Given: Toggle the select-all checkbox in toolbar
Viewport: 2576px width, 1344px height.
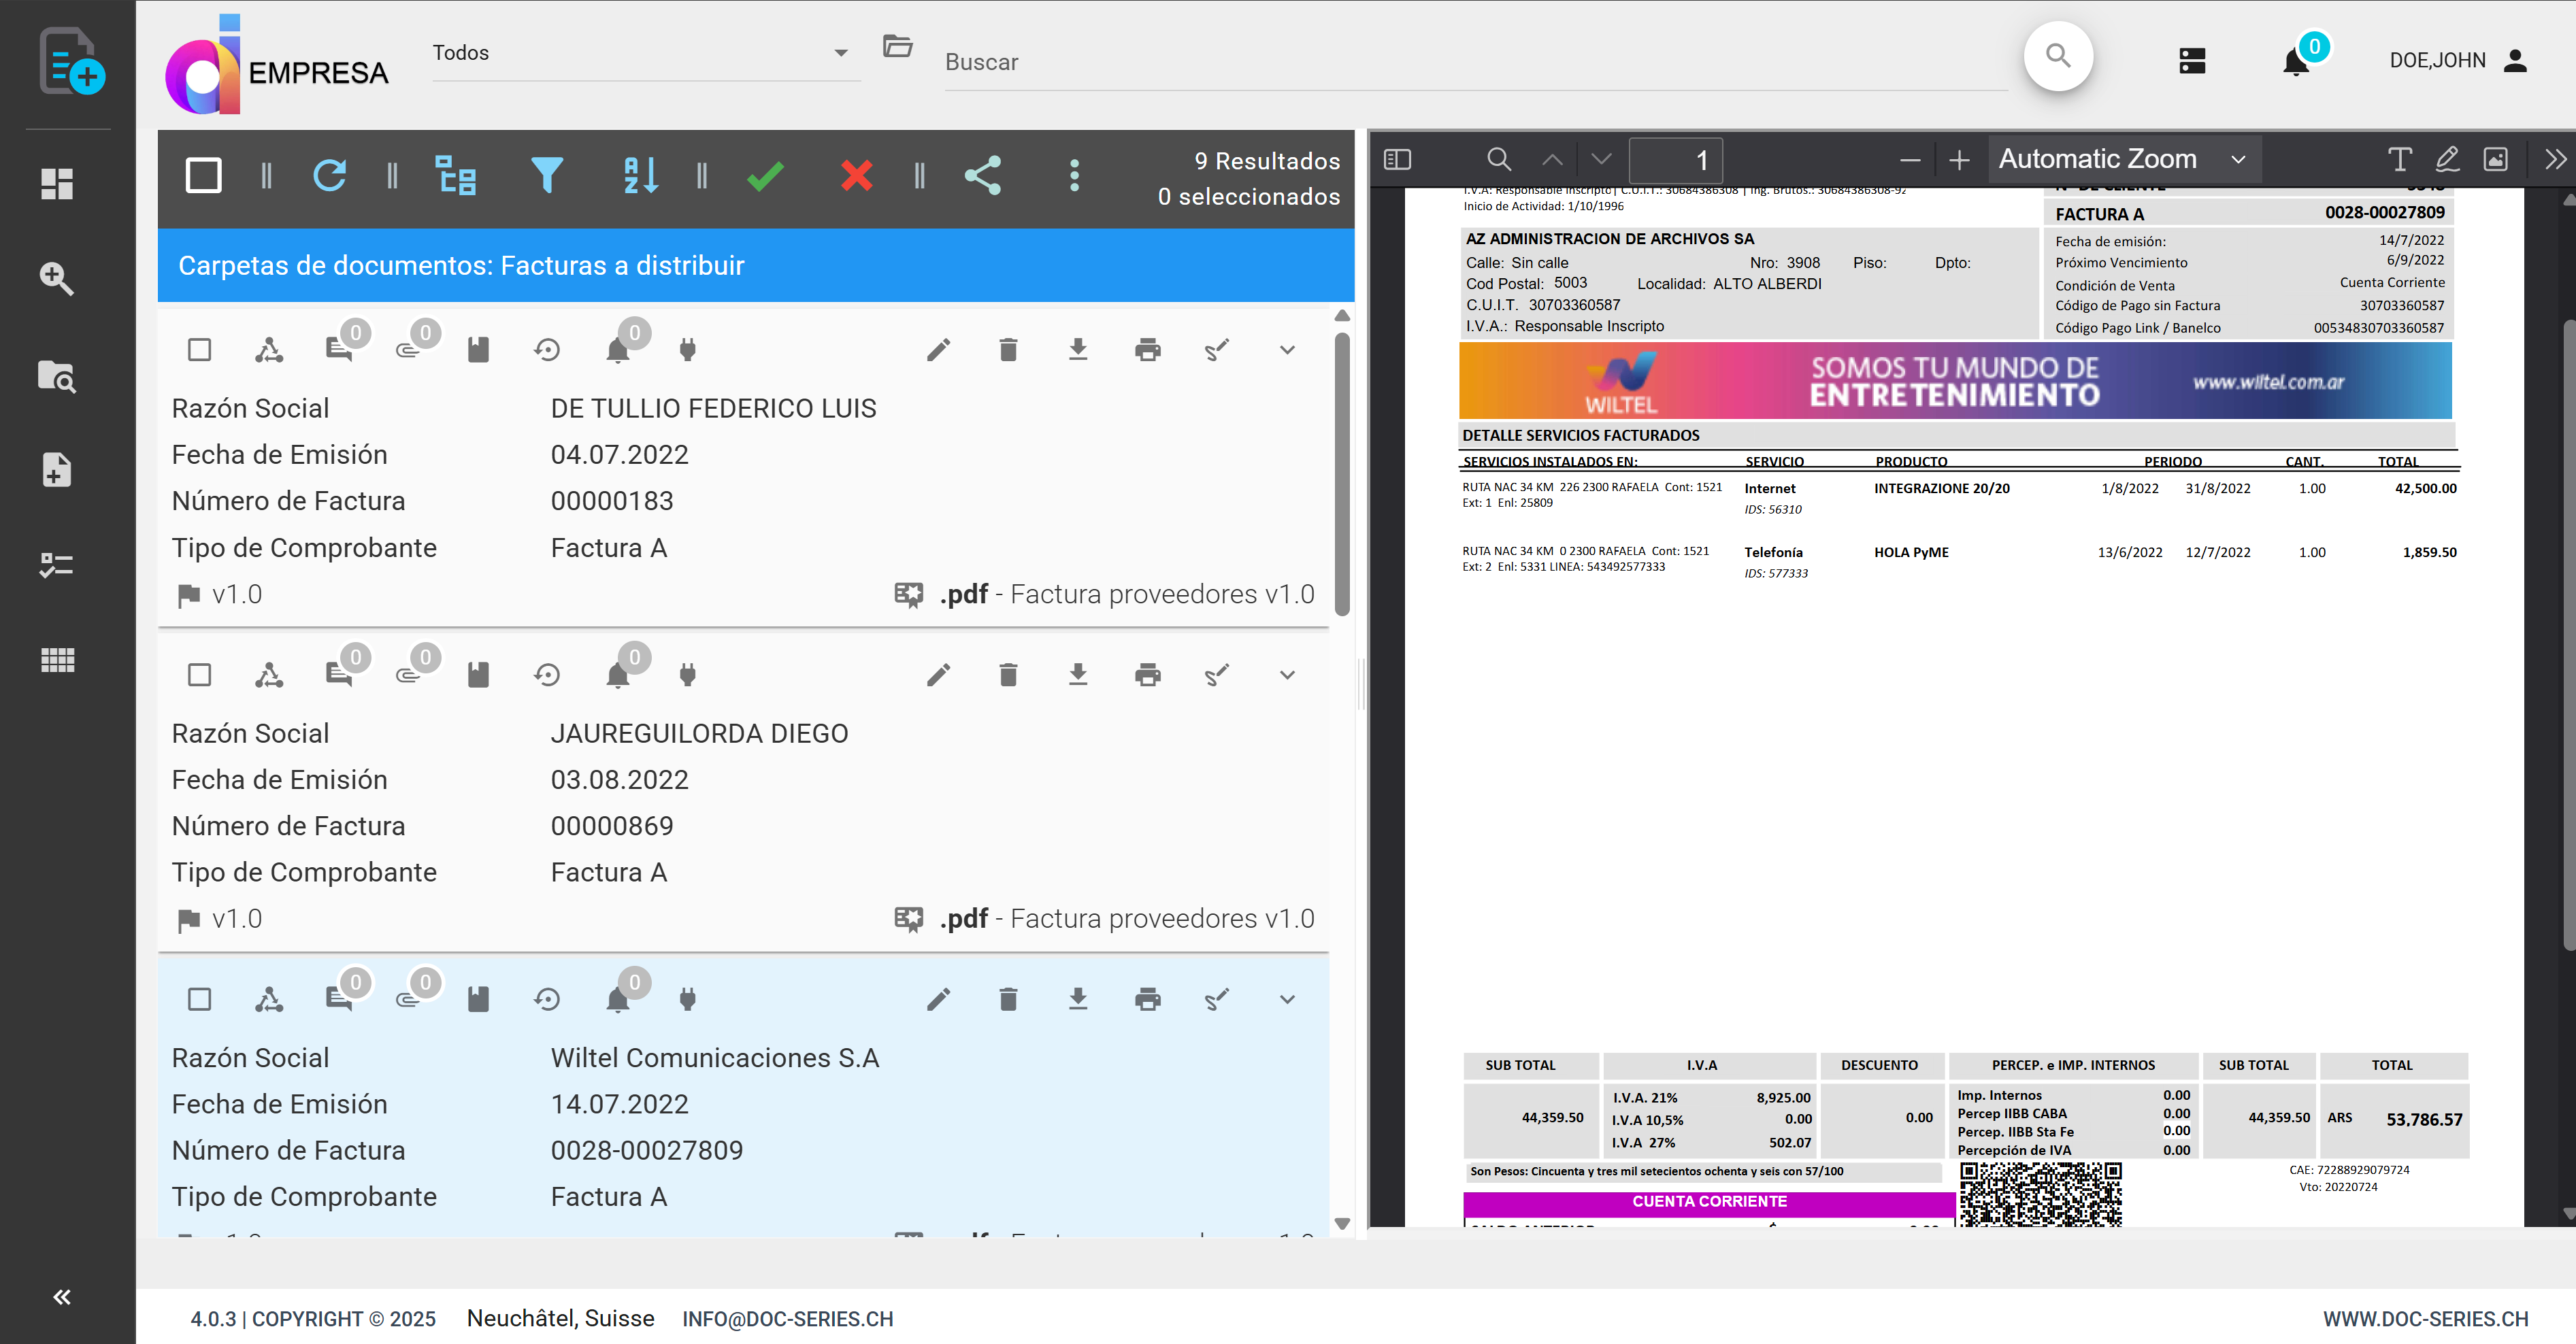Looking at the screenshot, I should [204, 176].
